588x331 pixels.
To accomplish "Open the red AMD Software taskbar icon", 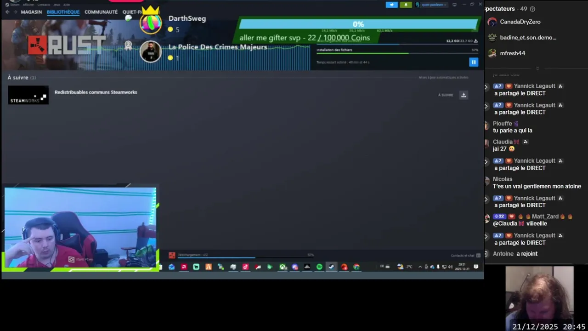I will tap(184, 267).
